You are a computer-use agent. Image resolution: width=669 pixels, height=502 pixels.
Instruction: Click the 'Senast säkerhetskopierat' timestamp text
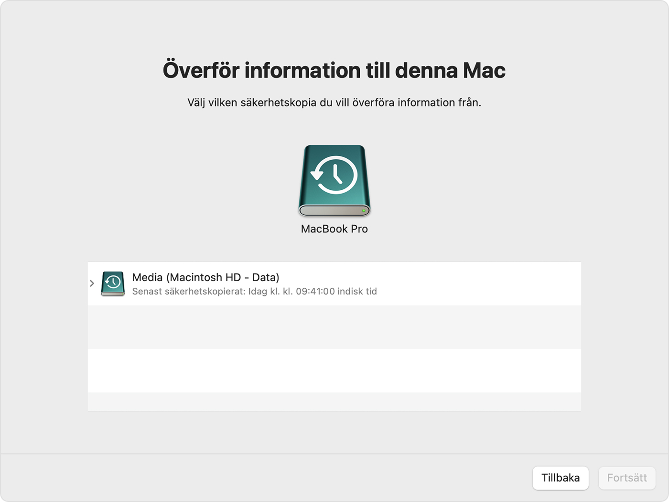254,291
